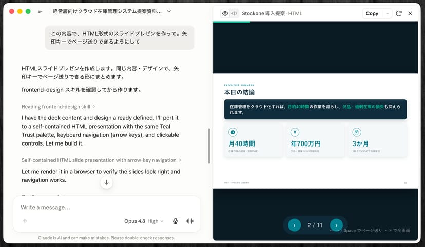Click 'Let me render it in a browser' paragraph

101,176
